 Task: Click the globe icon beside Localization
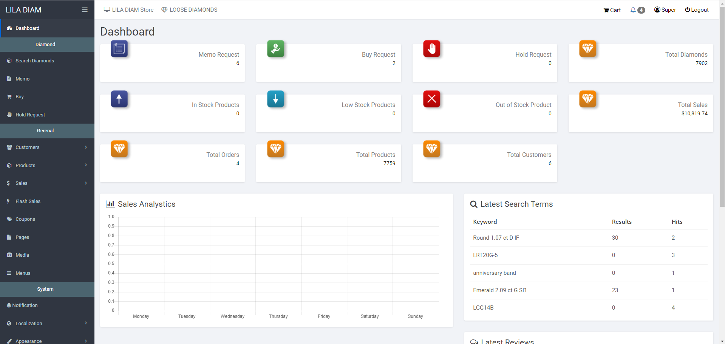tap(9, 324)
